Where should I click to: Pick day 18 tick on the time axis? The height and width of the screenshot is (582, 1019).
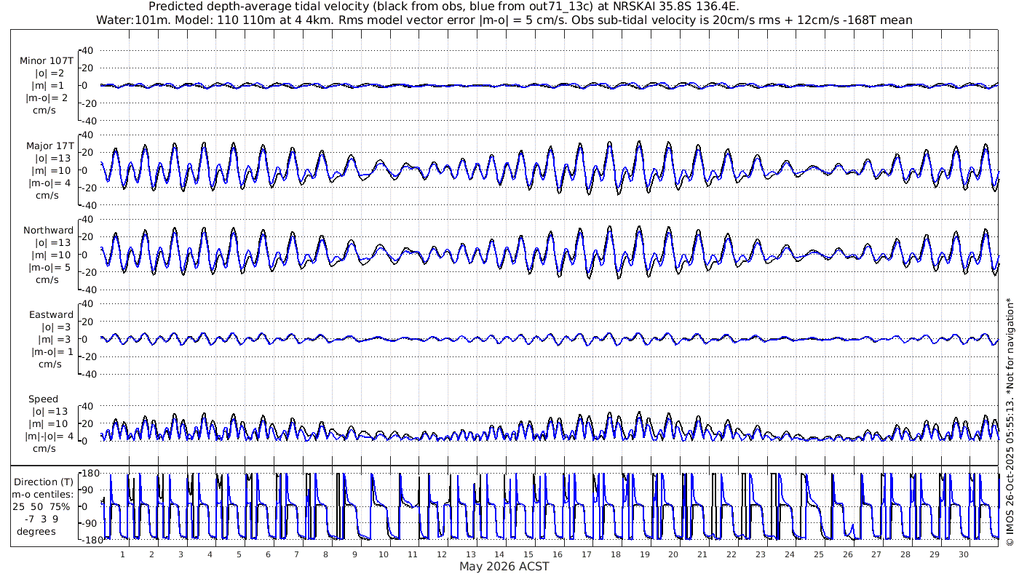616,554
